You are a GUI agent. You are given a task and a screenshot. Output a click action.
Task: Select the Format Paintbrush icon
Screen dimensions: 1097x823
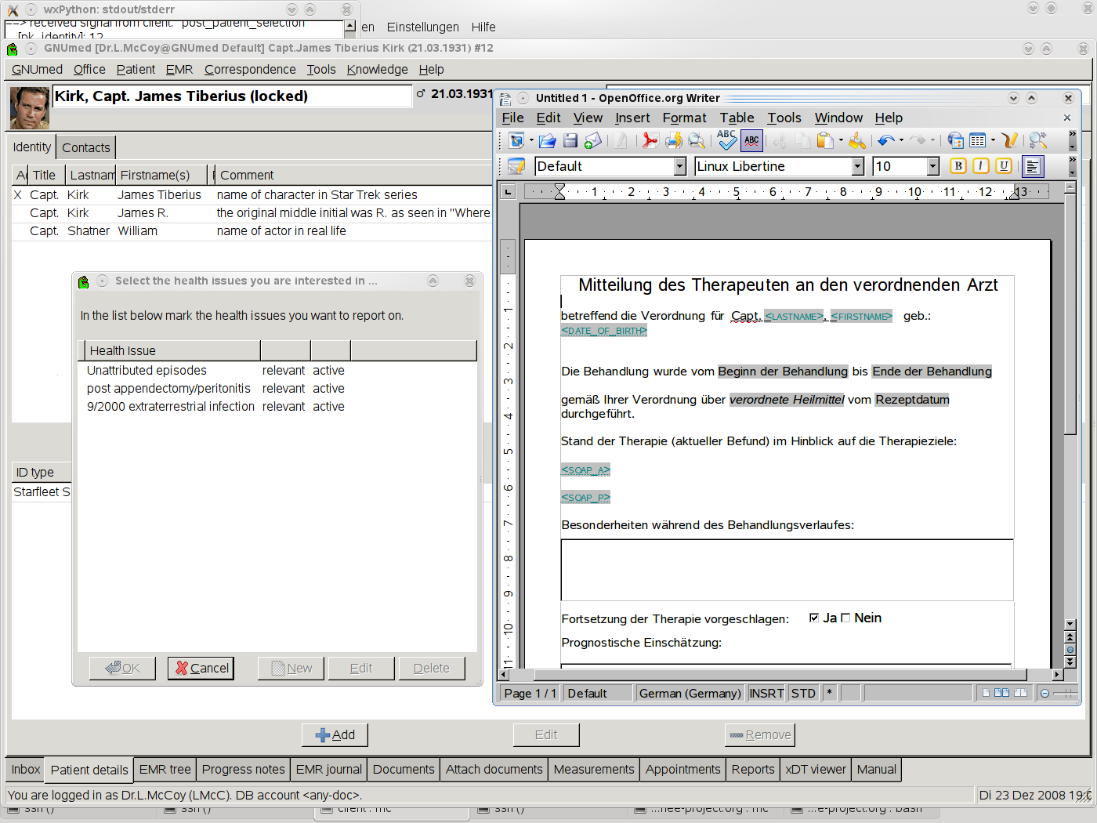pyautogui.click(x=857, y=140)
